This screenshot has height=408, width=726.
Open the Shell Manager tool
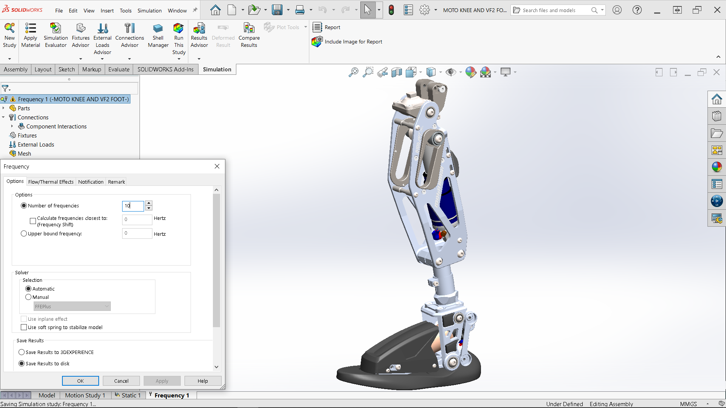tap(158, 29)
